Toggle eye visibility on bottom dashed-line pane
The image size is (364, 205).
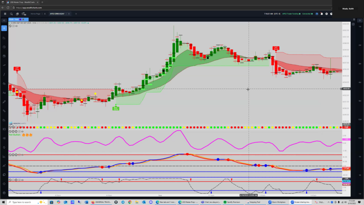click(x=22, y=180)
